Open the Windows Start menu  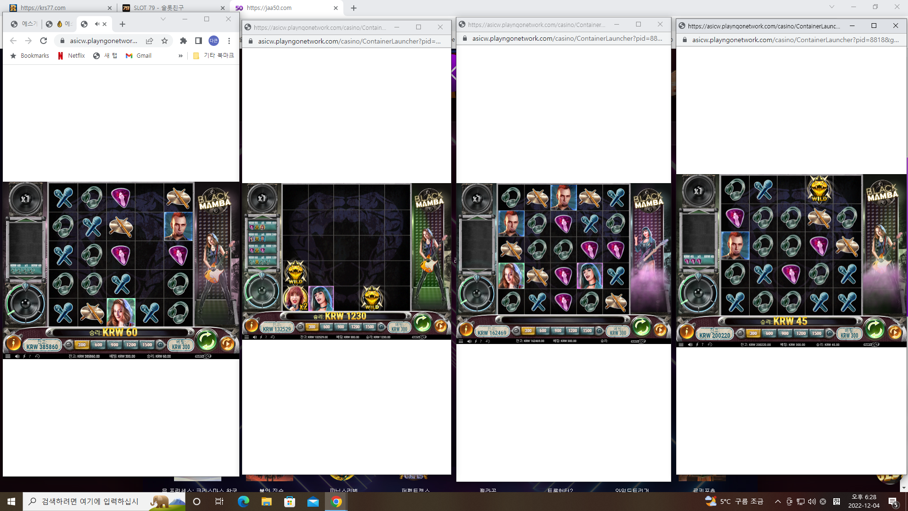(11, 502)
